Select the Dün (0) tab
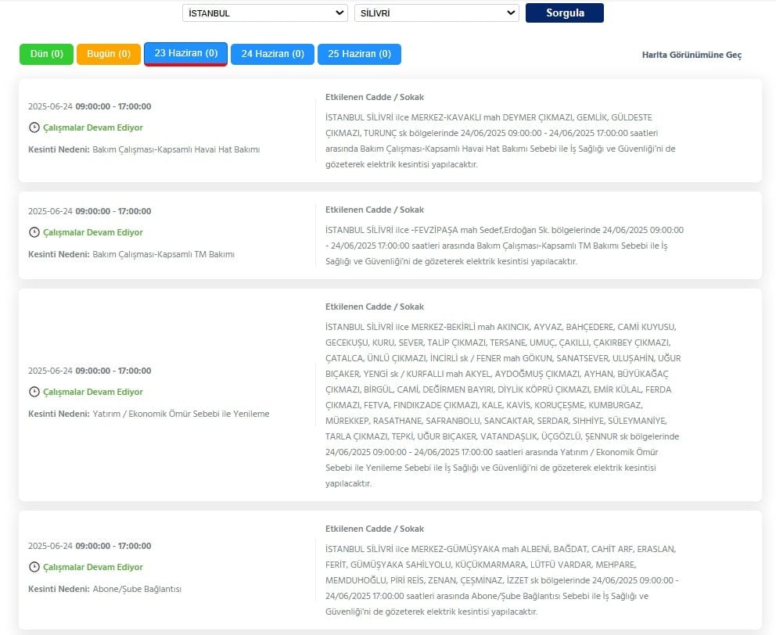 [x=46, y=54]
